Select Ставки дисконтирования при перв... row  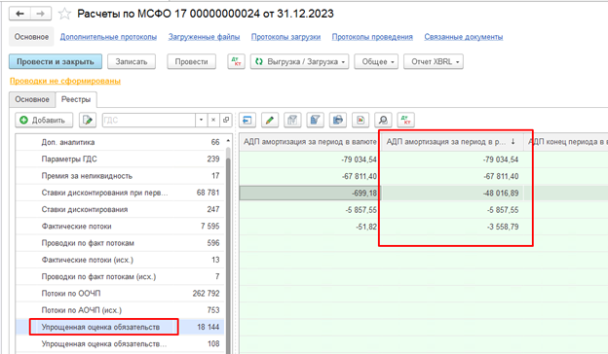120,193
